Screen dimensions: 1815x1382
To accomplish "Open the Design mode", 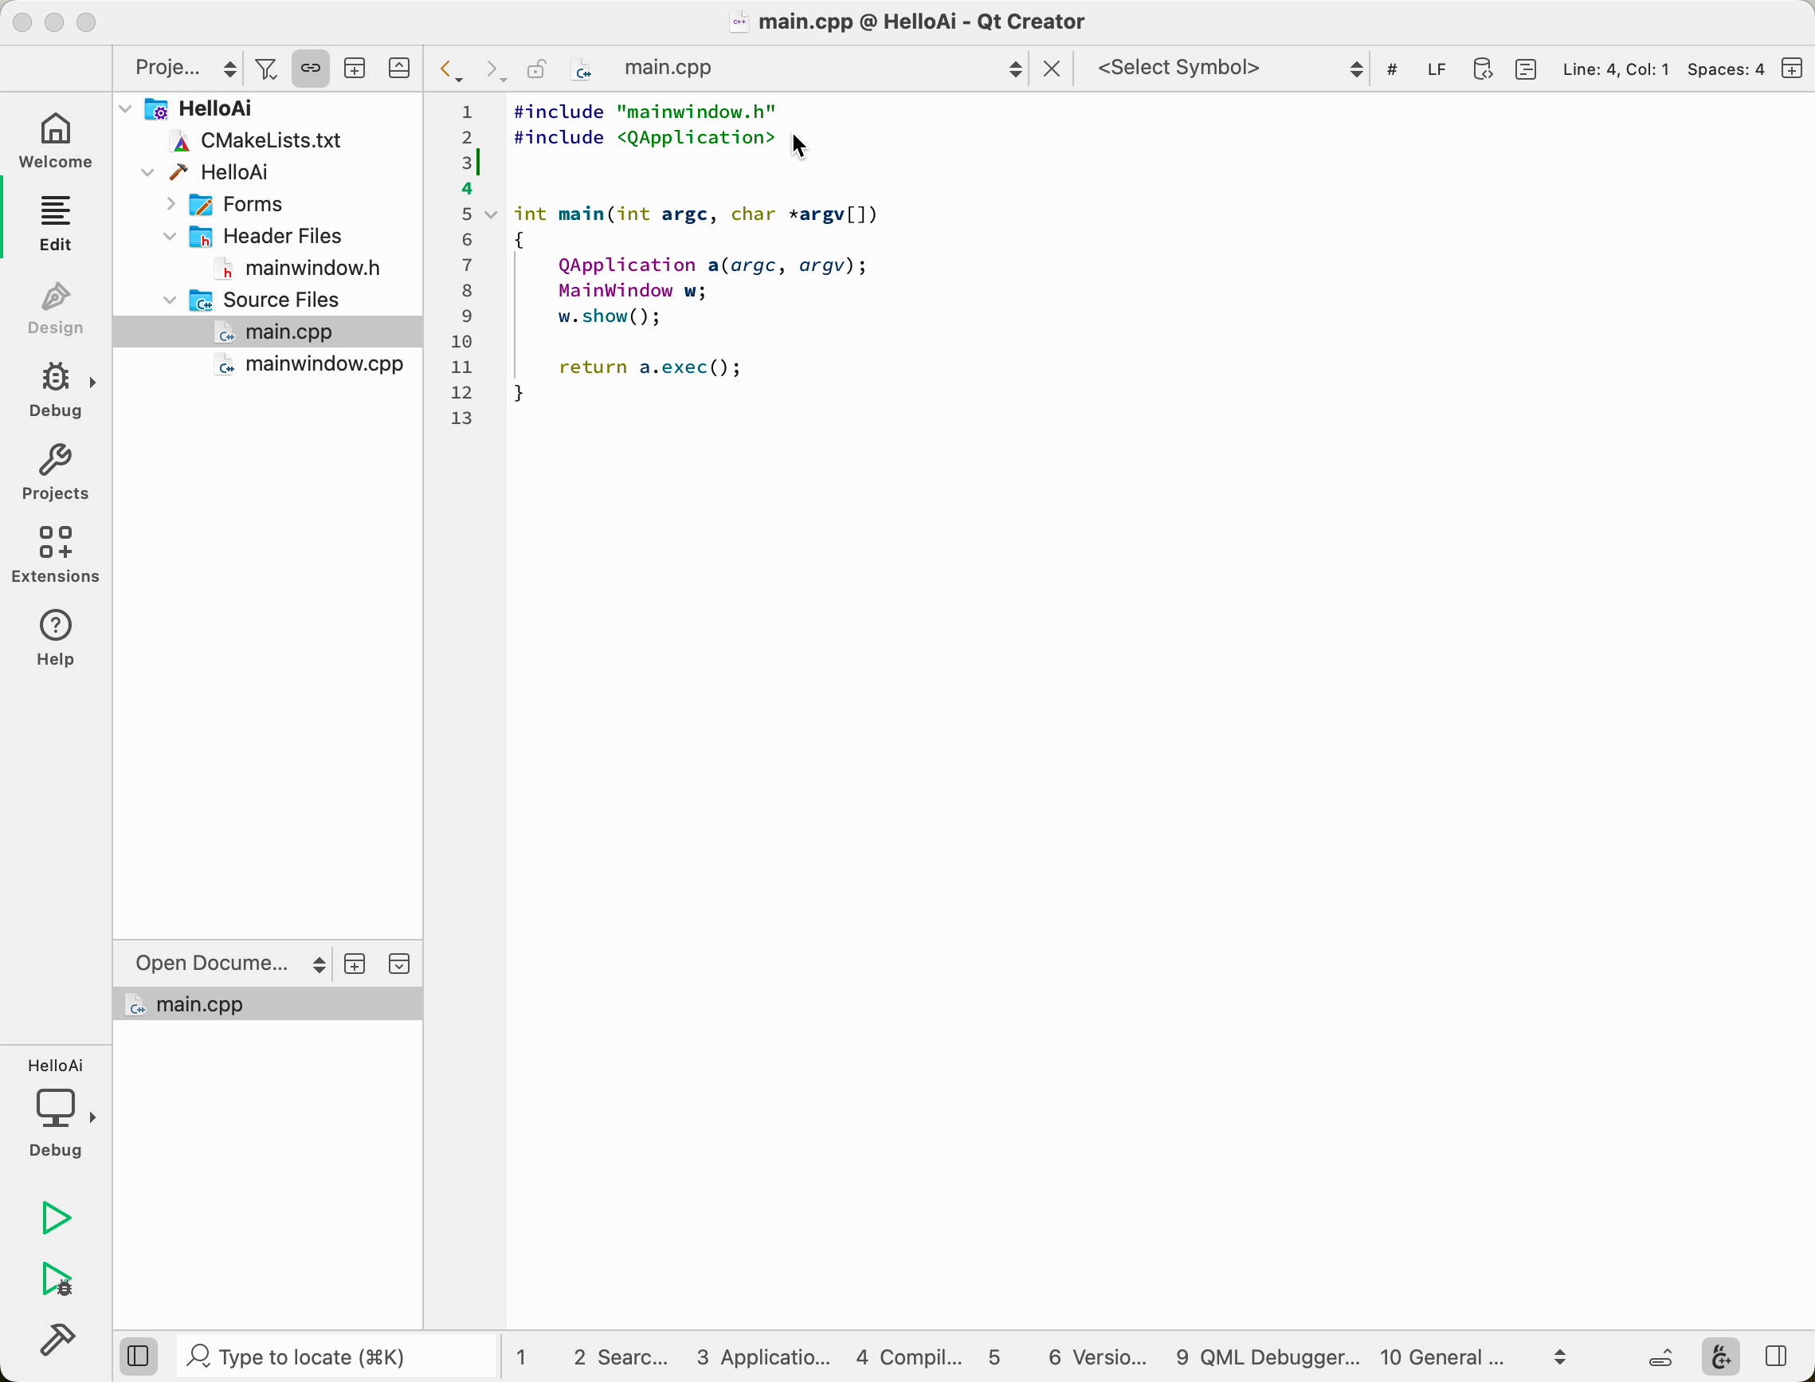I will click(55, 306).
